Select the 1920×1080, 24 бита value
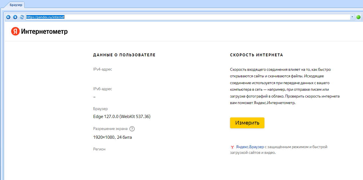Viewport: 363px width, 180px height. click(x=113, y=137)
